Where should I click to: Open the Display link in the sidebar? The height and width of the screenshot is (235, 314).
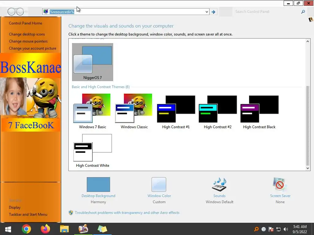click(x=15, y=207)
